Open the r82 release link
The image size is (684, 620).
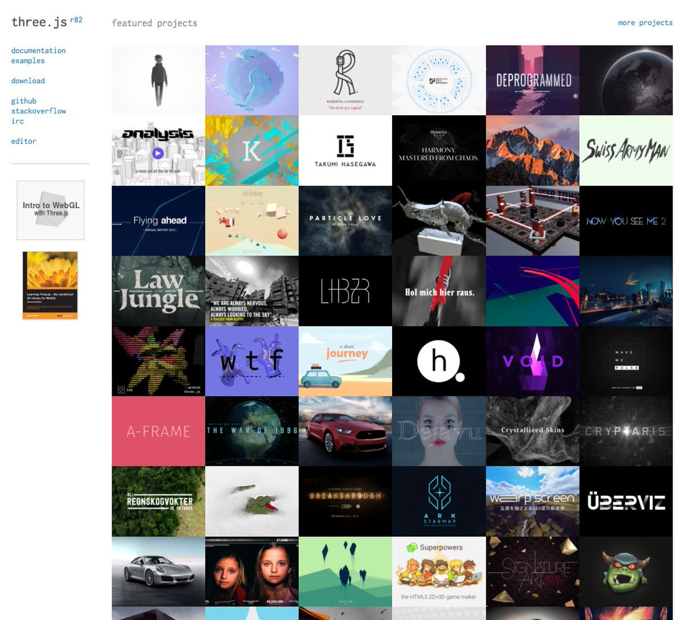pos(76,19)
